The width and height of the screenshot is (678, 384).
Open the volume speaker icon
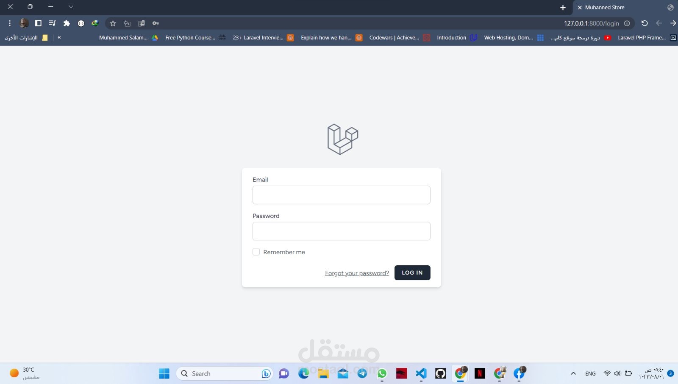point(617,373)
